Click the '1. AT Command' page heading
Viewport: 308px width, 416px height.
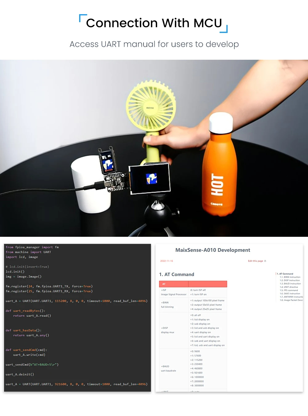point(176,274)
